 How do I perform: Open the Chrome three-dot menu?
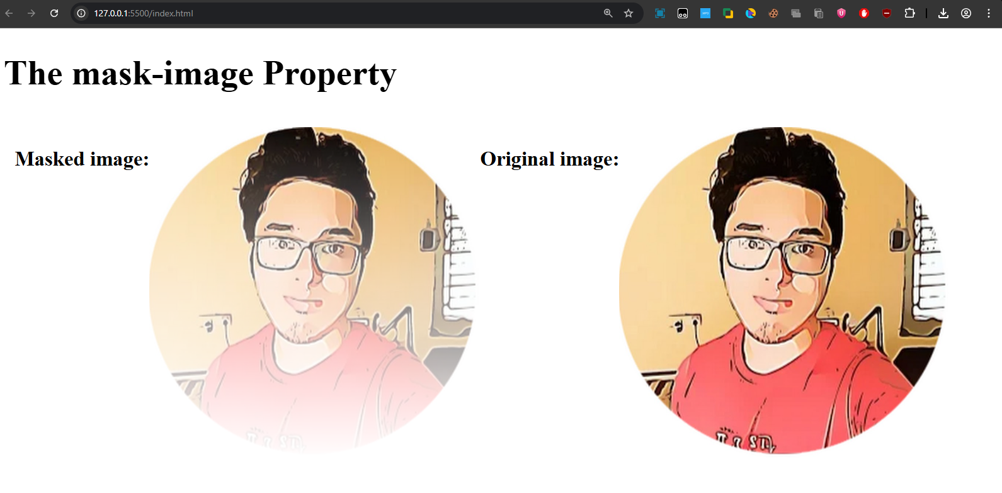click(x=989, y=13)
